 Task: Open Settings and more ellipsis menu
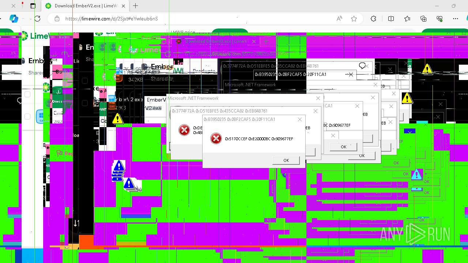pos(456,19)
